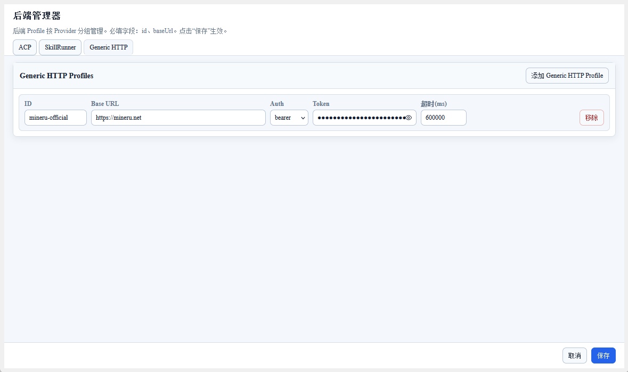Open the Auth bearer dropdown
The height and width of the screenshot is (372, 628).
tap(289, 118)
